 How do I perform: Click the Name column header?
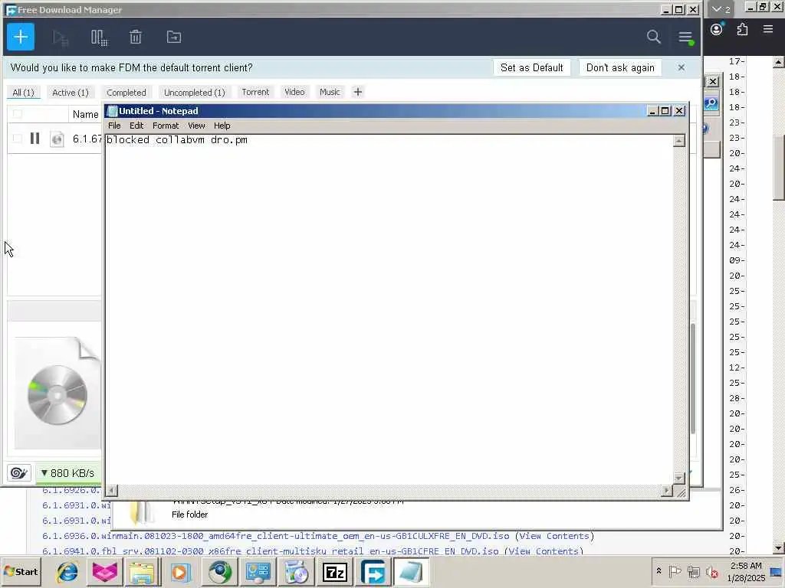(x=85, y=115)
